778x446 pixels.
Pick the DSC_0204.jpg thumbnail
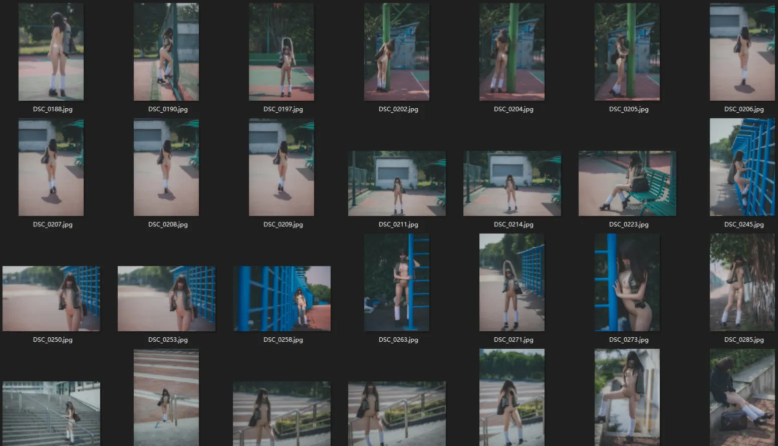(x=512, y=52)
